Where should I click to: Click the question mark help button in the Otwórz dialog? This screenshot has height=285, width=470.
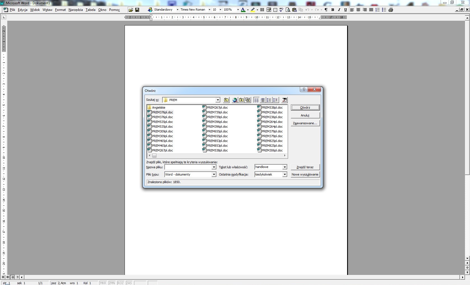(x=304, y=89)
